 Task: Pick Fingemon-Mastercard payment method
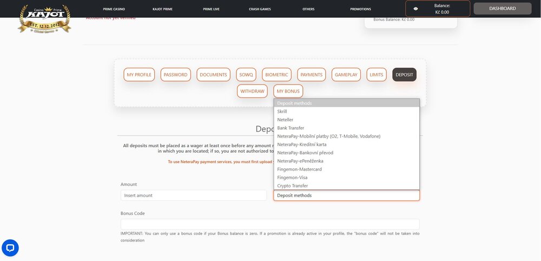299,169
